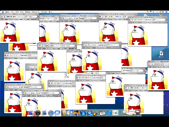
Task: Launch iMovie clapperboard icon in the Dock
Action: click(83, 113)
